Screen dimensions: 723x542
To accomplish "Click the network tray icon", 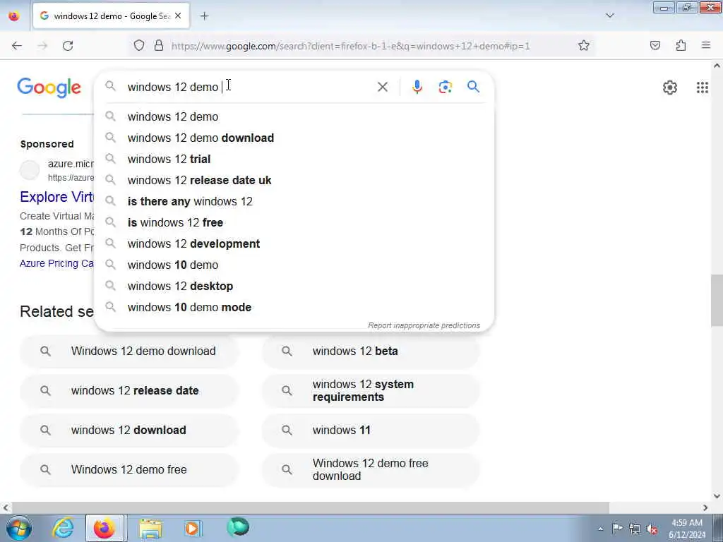I will click(635, 529).
